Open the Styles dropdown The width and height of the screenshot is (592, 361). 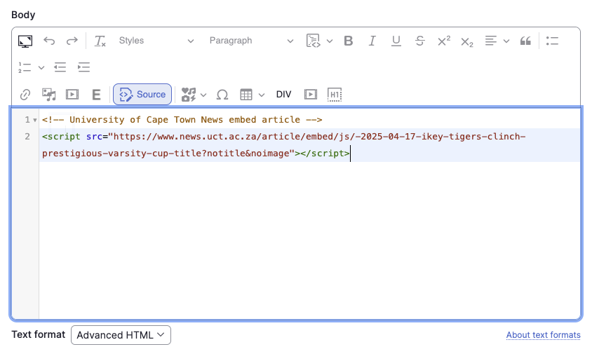[156, 41]
